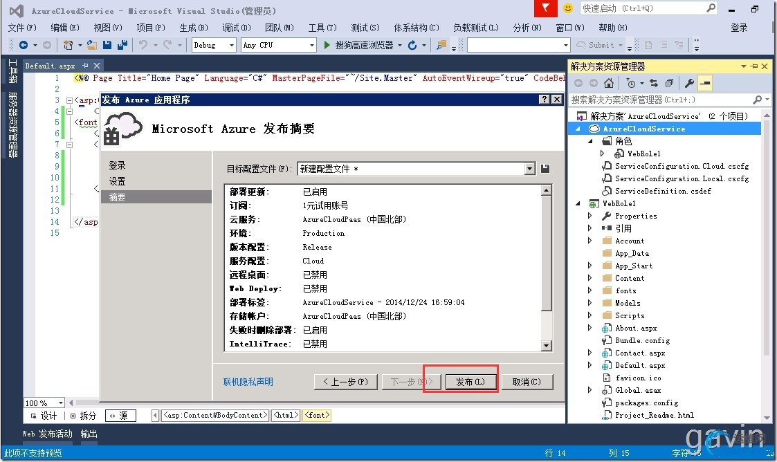Select packages.config in Solution Explorer
This screenshot has height=462, width=777.
(x=646, y=403)
